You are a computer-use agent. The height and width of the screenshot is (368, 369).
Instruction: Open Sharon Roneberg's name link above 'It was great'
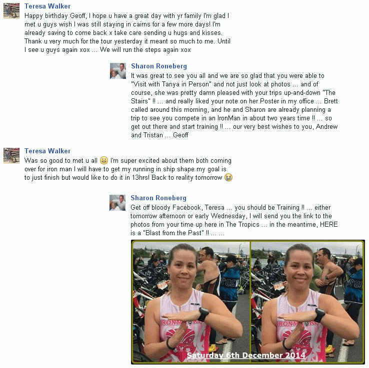159,66
